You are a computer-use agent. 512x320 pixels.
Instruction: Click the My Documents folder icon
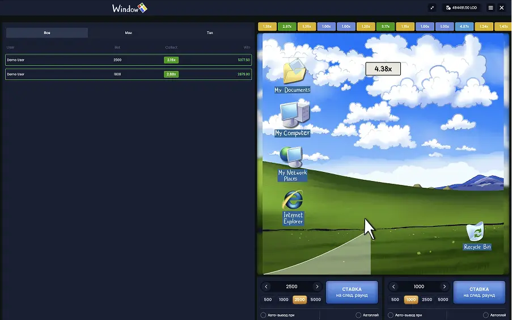click(294, 71)
